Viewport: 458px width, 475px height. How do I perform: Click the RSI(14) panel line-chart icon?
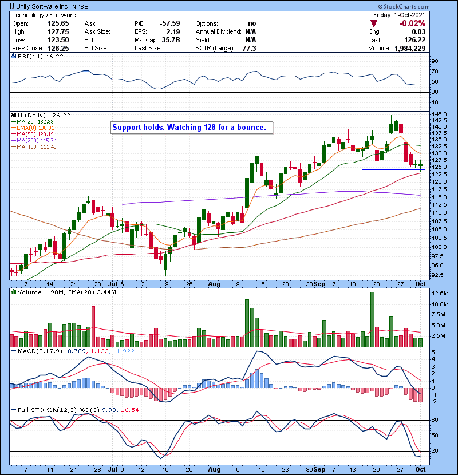[13, 56]
